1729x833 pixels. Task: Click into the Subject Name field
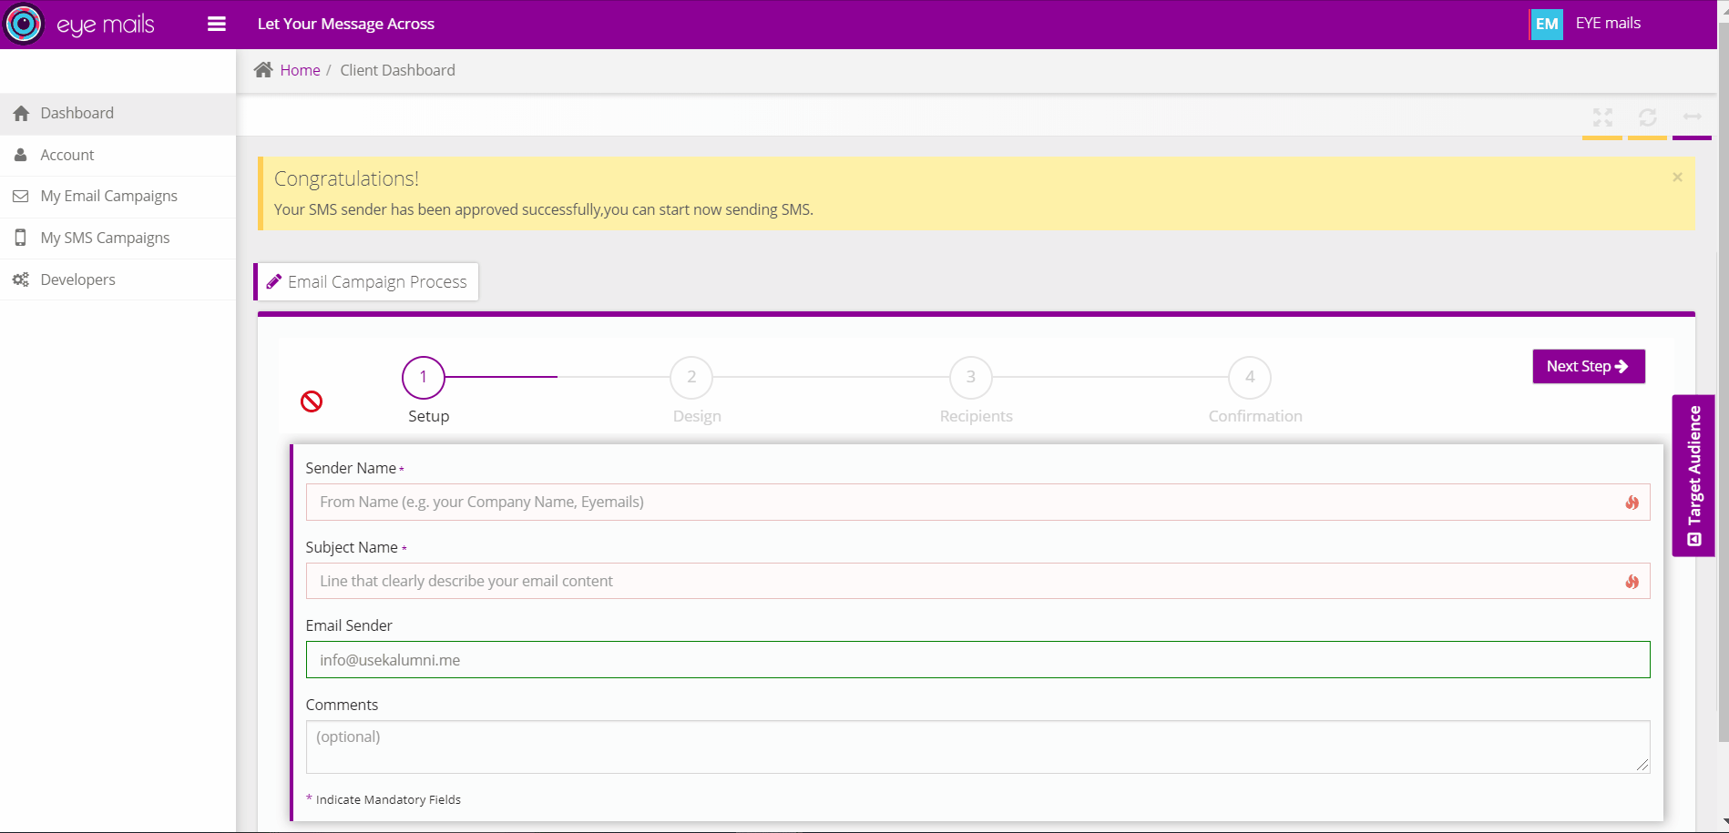tap(966, 581)
